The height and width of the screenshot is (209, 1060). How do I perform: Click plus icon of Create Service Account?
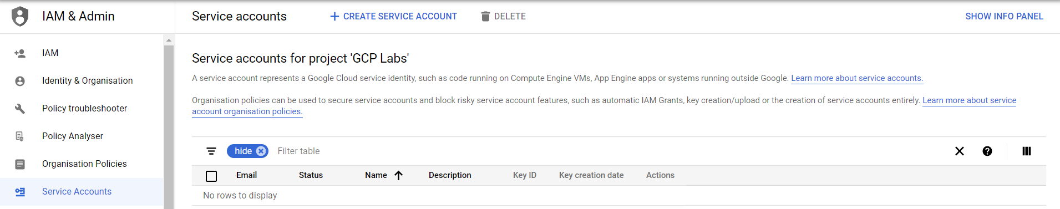pyautogui.click(x=334, y=17)
